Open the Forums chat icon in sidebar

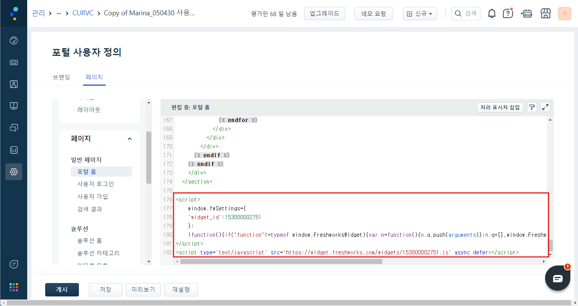13,128
